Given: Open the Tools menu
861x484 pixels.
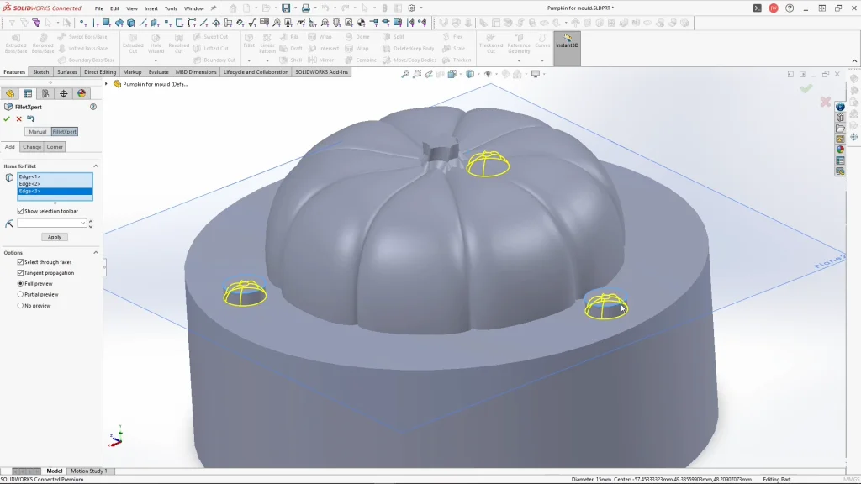Looking at the screenshot, I should pos(171,8).
